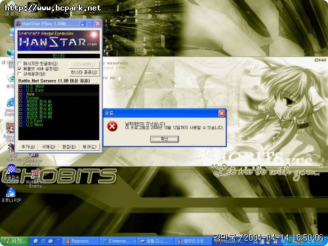Toggle the Asia server checkbox

tap(20, 94)
